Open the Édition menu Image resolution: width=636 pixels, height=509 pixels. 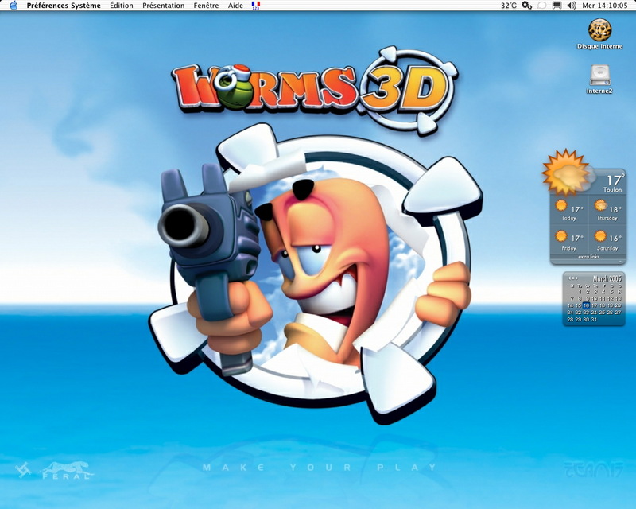[122, 6]
